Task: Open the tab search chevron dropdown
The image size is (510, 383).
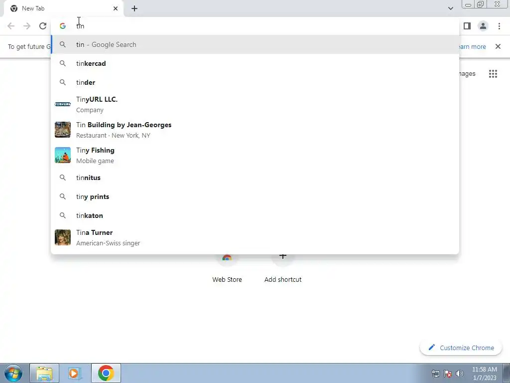Action: tap(450, 8)
